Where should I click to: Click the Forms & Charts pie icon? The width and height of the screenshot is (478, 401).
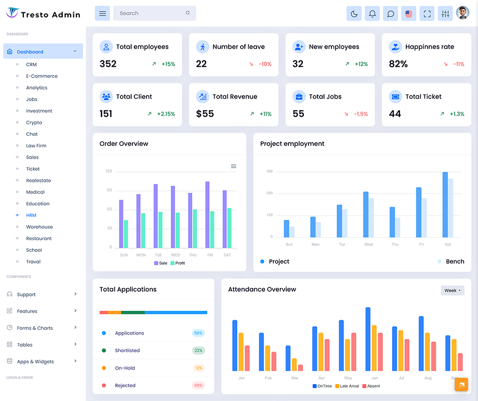coord(10,328)
